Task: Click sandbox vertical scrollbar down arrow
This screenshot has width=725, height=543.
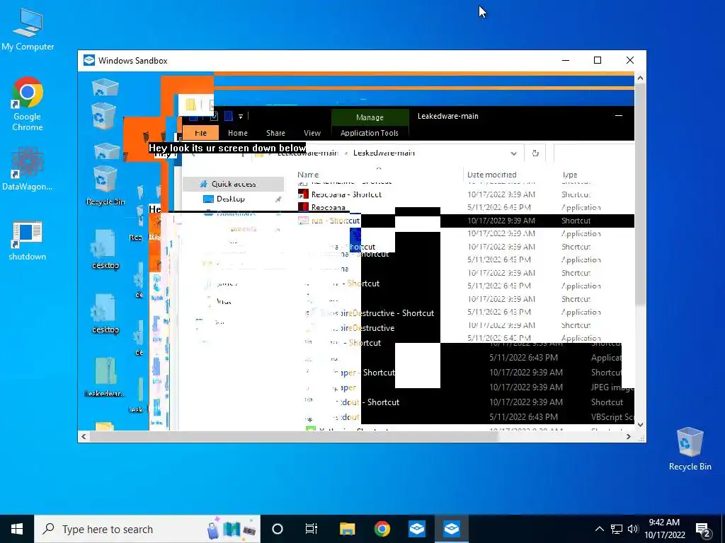Action: point(640,425)
